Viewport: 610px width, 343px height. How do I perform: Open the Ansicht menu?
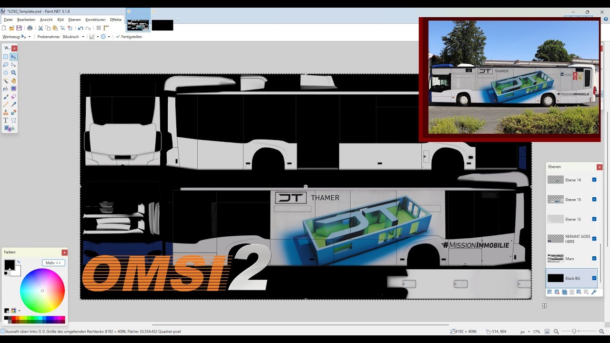click(x=46, y=20)
